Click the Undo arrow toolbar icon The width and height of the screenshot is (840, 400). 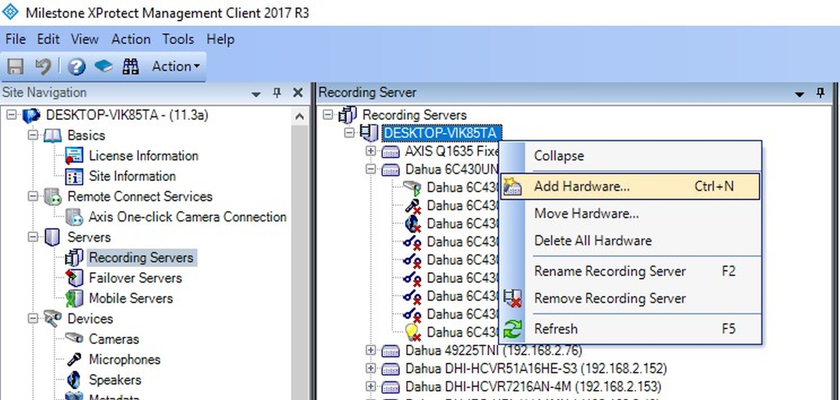click(x=43, y=66)
